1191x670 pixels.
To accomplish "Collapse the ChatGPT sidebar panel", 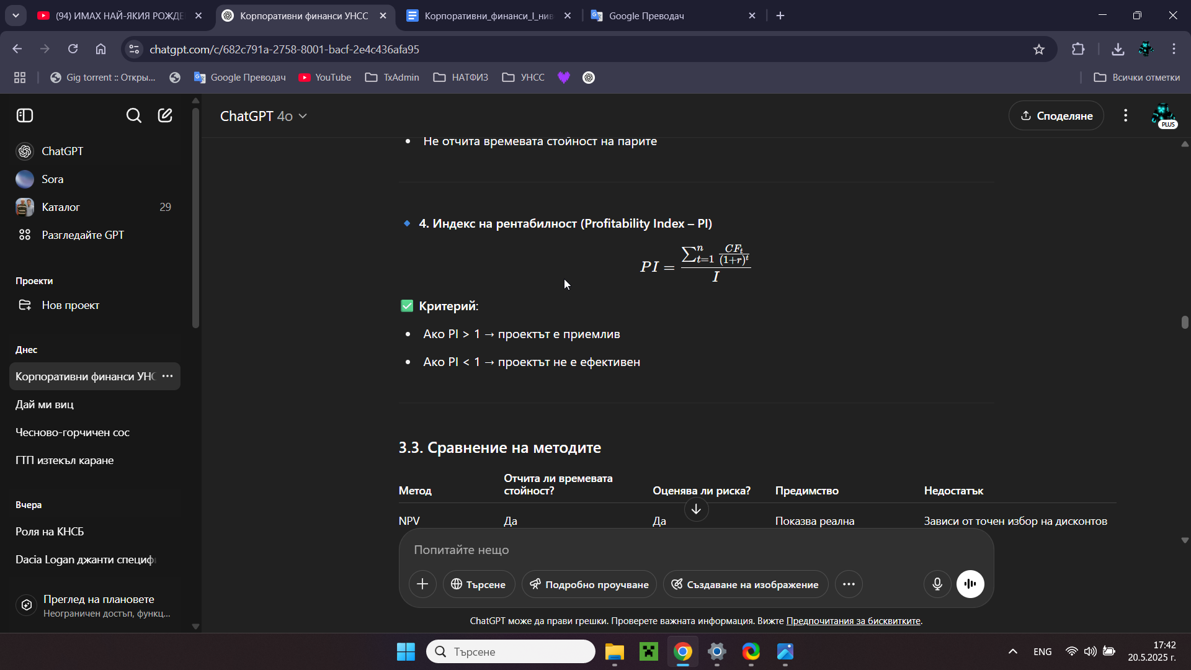I will click(25, 115).
